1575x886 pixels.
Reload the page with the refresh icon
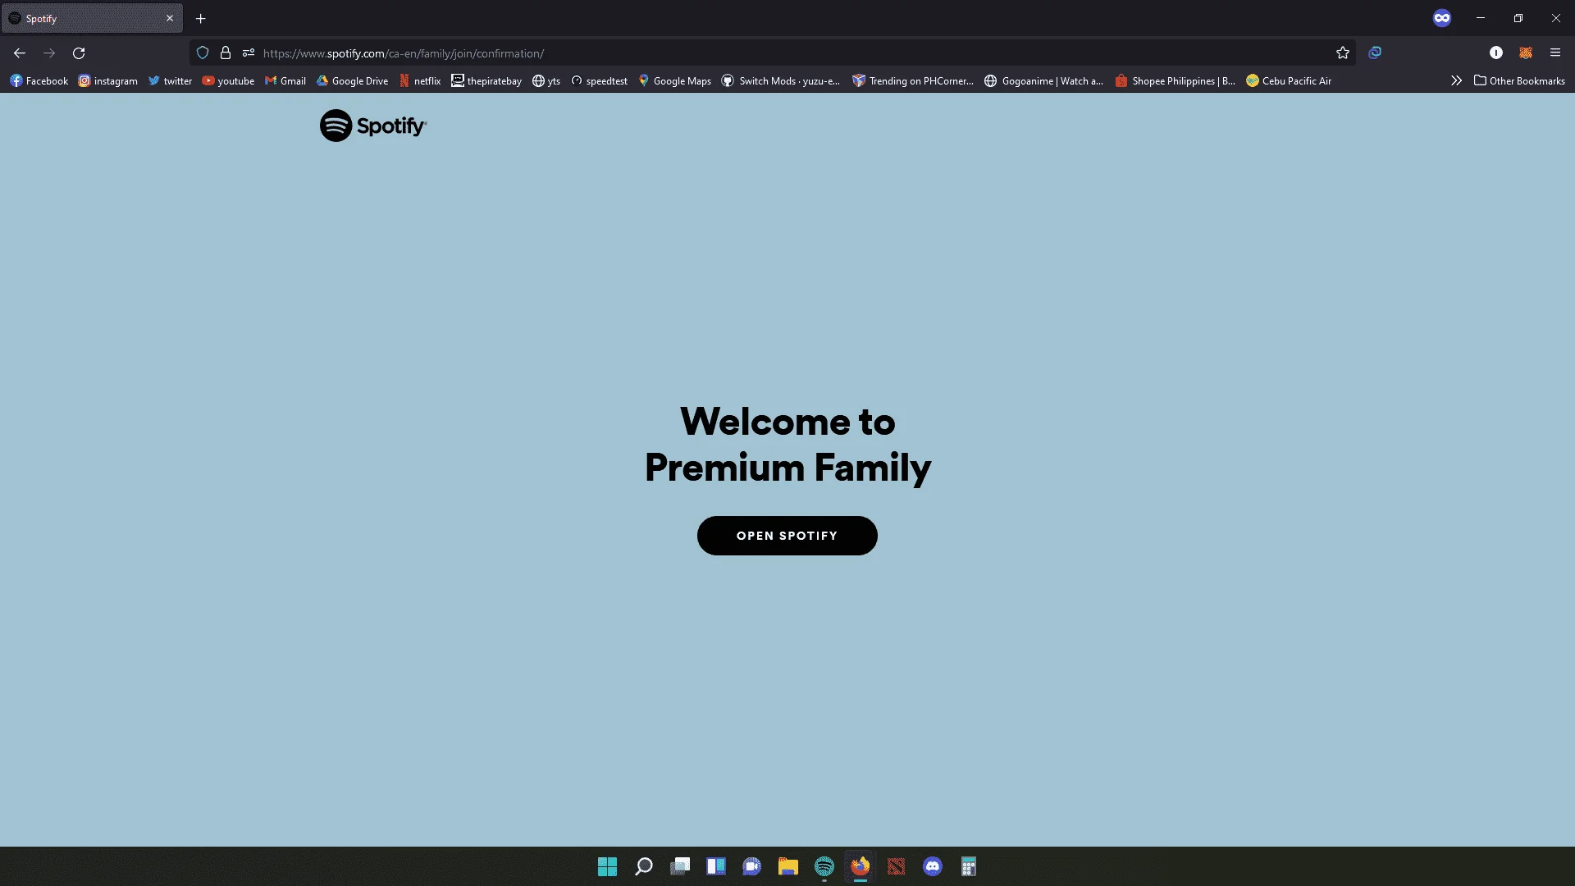click(x=79, y=53)
